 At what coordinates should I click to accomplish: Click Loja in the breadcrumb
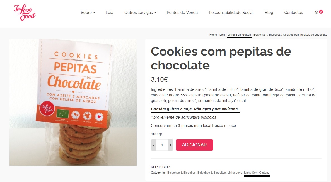pyautogui.click(x=222, y=35)
